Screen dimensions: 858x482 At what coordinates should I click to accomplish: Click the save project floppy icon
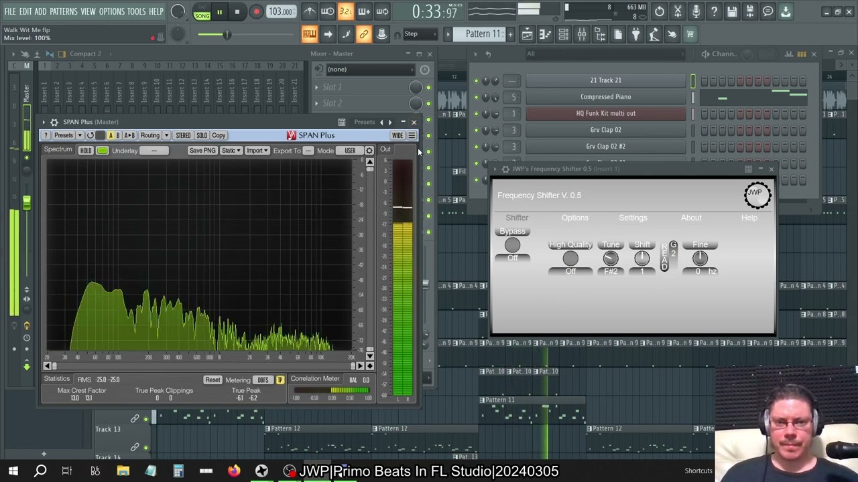click(x=732, y=11)
